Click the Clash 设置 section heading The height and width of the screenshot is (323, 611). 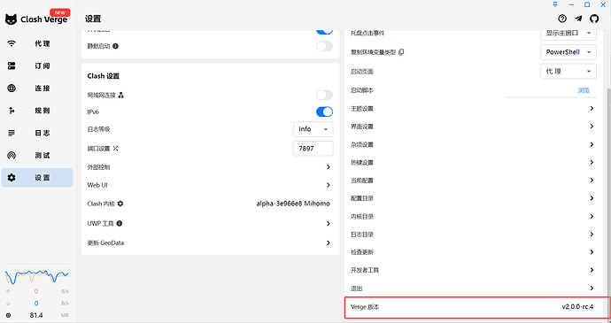[104, 76]
